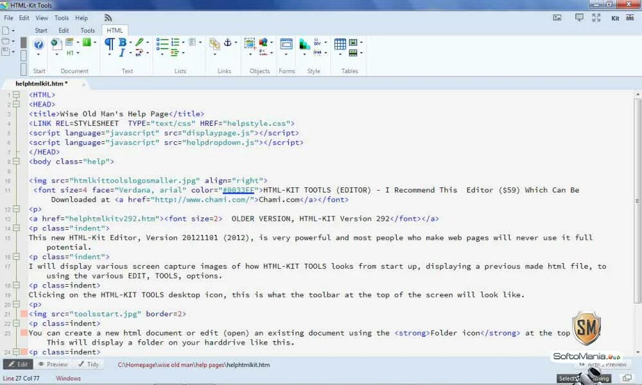
Task: Select the helphtmlkit.htm document tab
Action: pos(41,83)
